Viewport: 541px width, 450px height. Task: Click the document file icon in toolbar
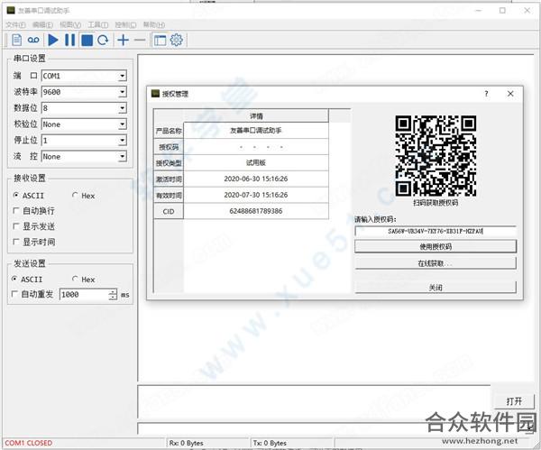click(x=16, y=40)
